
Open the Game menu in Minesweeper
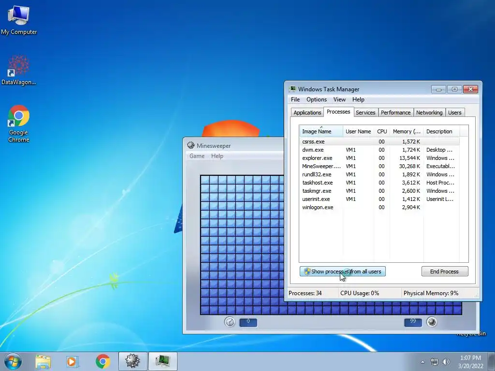point(197,156)
